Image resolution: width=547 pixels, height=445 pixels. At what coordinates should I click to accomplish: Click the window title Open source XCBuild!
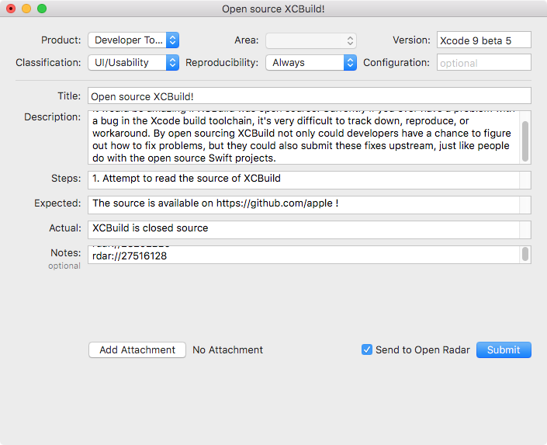pyautogui.click(x=273, y=9)
